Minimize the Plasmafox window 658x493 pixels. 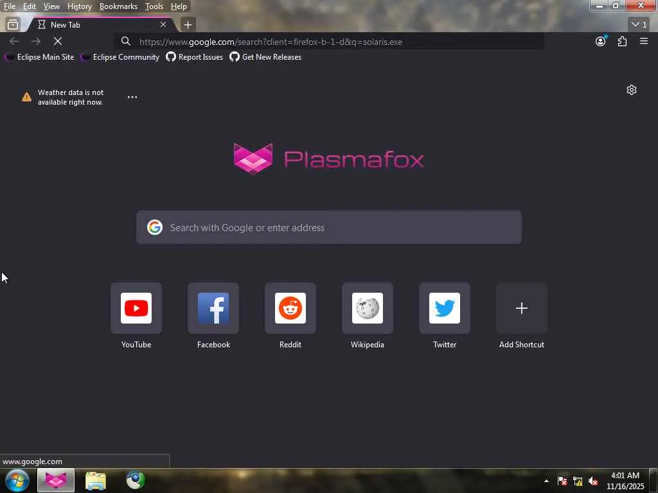click(600, 6)
